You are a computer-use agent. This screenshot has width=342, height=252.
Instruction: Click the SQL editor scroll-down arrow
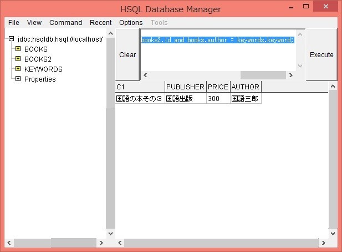click(300, 65)
